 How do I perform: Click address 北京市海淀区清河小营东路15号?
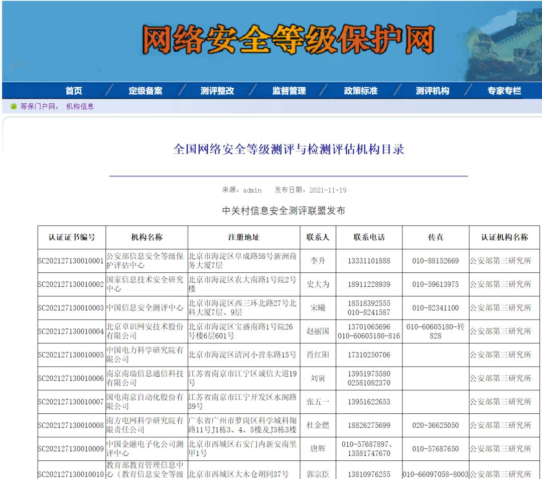(x=243, y=355)
